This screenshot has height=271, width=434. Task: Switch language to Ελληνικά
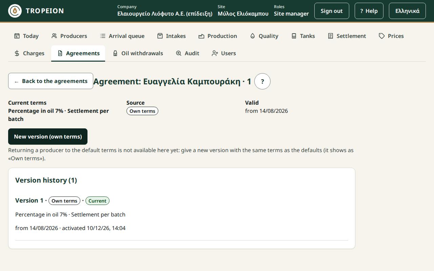407,11
